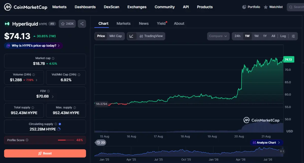Click the rocket icon on Boost

40,153
